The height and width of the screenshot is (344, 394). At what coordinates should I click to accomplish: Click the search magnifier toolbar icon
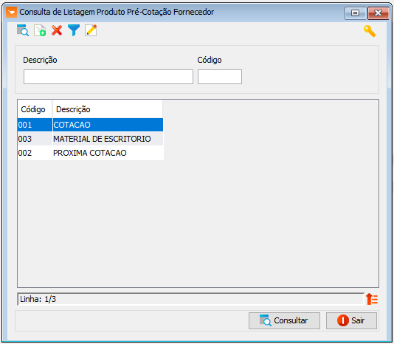click(23, 30)
